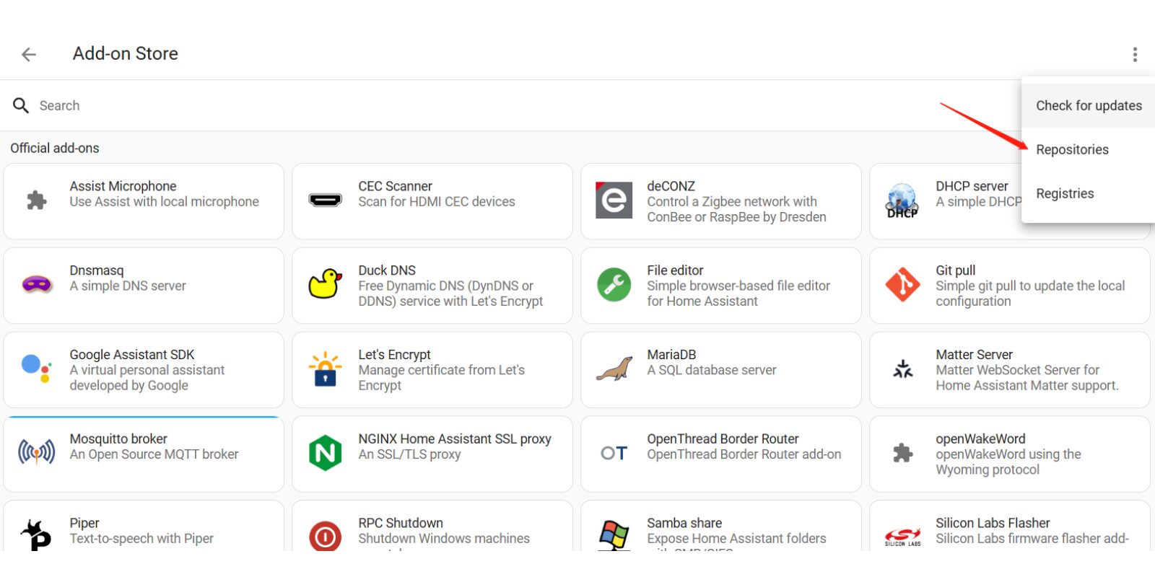Open the Duck DNS add-on title
1155x577 pixels.
pos(387,270)
